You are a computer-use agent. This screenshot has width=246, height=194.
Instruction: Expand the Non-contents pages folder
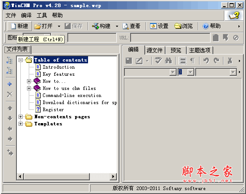(20, 117)
